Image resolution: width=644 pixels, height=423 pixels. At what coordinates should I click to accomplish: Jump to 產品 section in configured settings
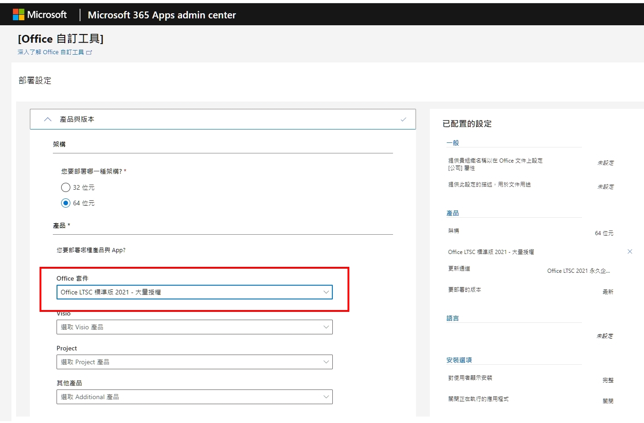452,213
